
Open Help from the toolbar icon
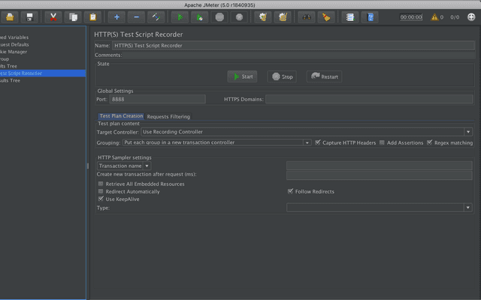pyautogui.click(x=370, y=17)
